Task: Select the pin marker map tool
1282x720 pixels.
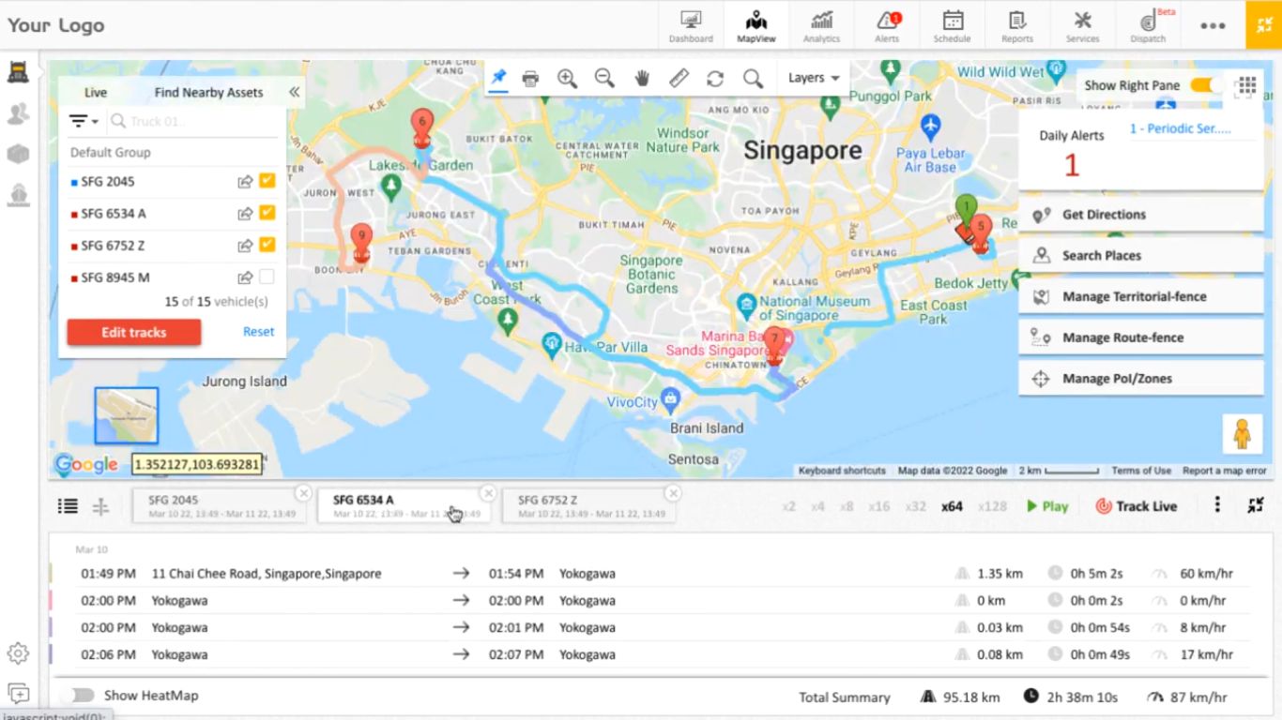Action: pos(498,79)
